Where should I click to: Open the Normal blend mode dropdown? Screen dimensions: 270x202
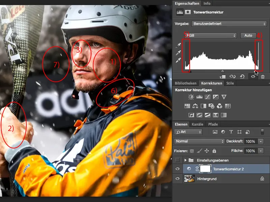tap(199, 141)
